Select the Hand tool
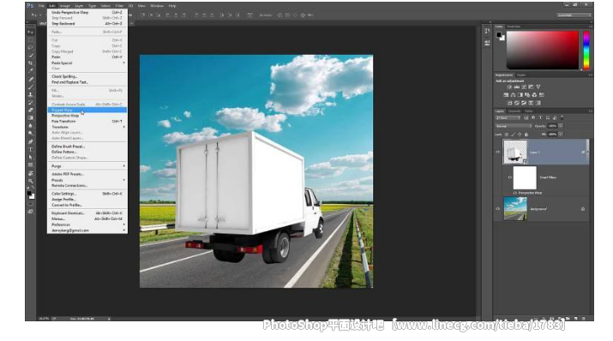The image size is (613, 341). (31, 173)
